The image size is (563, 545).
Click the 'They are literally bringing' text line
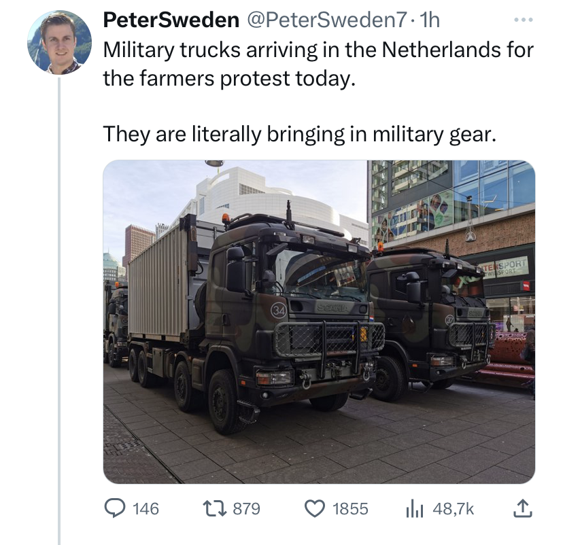tap(299, 135)
